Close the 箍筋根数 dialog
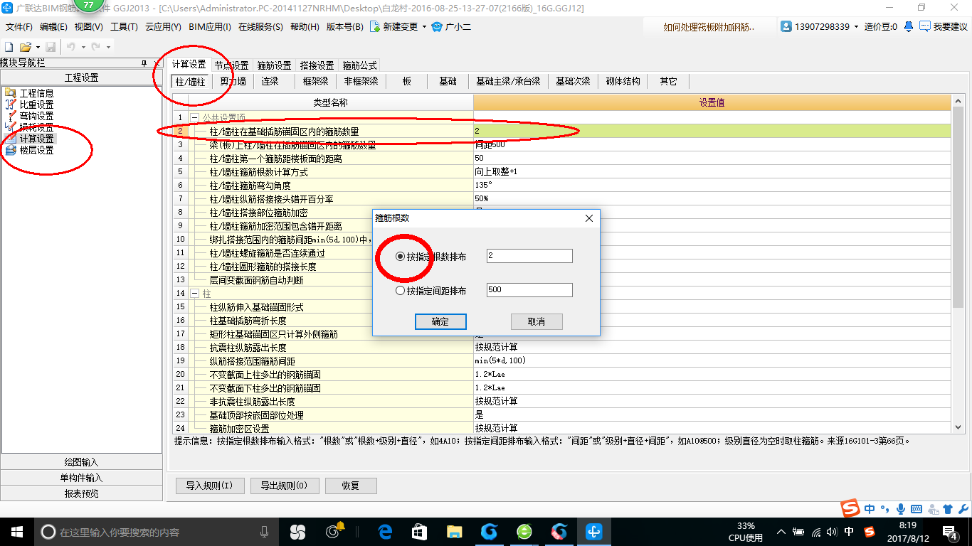The height and width of the screenshot is (546, 972). coord(589,218)
